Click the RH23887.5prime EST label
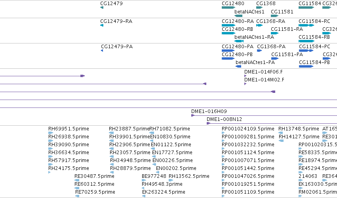This screenshot has height=198, width=337. [x=129, y=129]
